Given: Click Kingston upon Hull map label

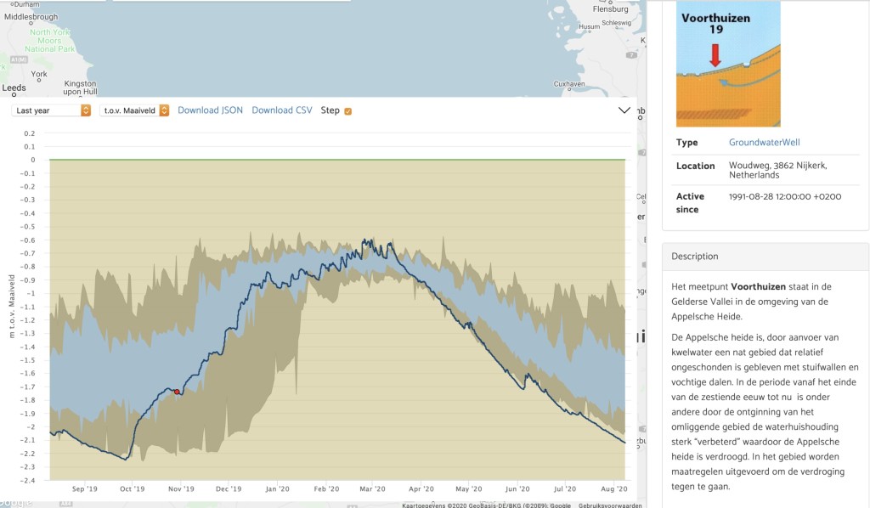Looking at the screenshot, I should pyautogui.click(x=80, y=87).
